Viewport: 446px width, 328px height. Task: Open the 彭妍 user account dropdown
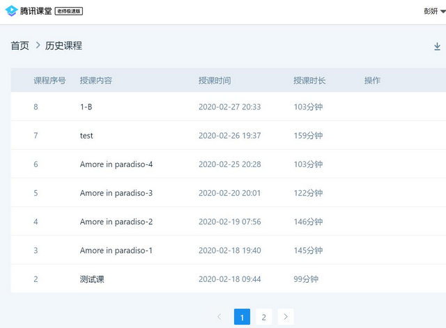point(434,12)
